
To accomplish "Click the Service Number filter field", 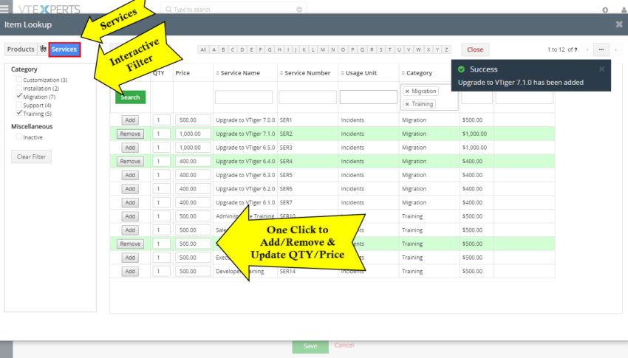I will click(307, 97).
